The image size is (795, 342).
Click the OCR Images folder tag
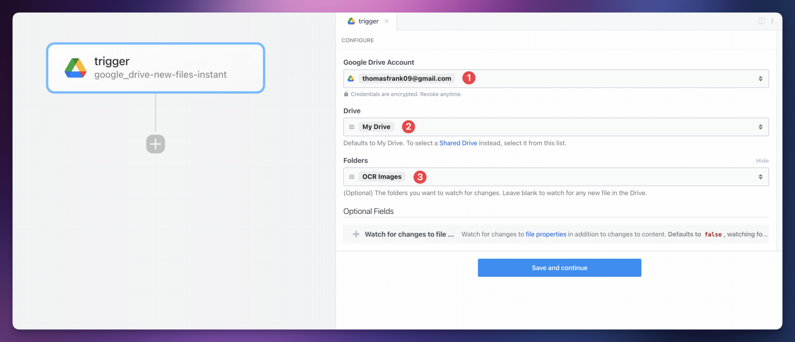point(382,177)
